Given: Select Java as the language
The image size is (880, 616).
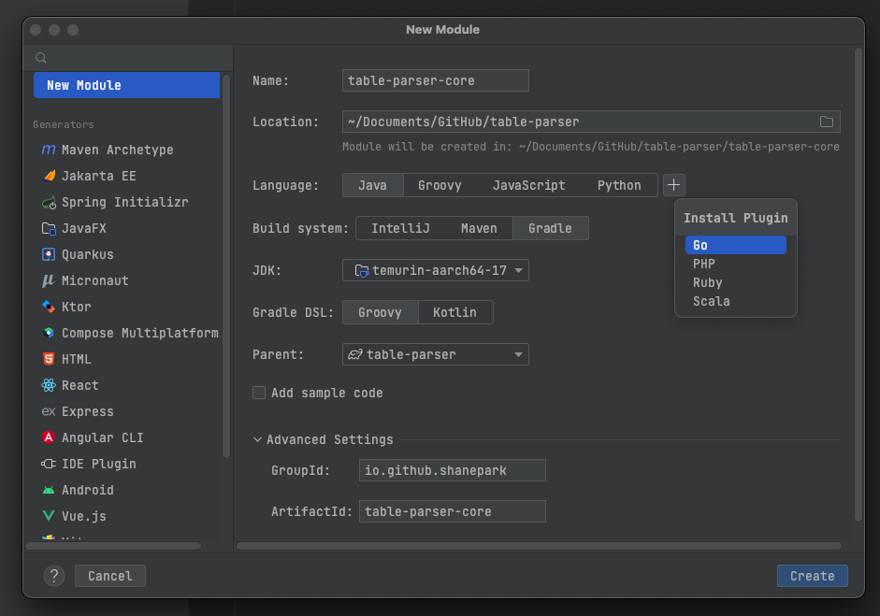Looking at the screenshot, I should tap(372, 185).
